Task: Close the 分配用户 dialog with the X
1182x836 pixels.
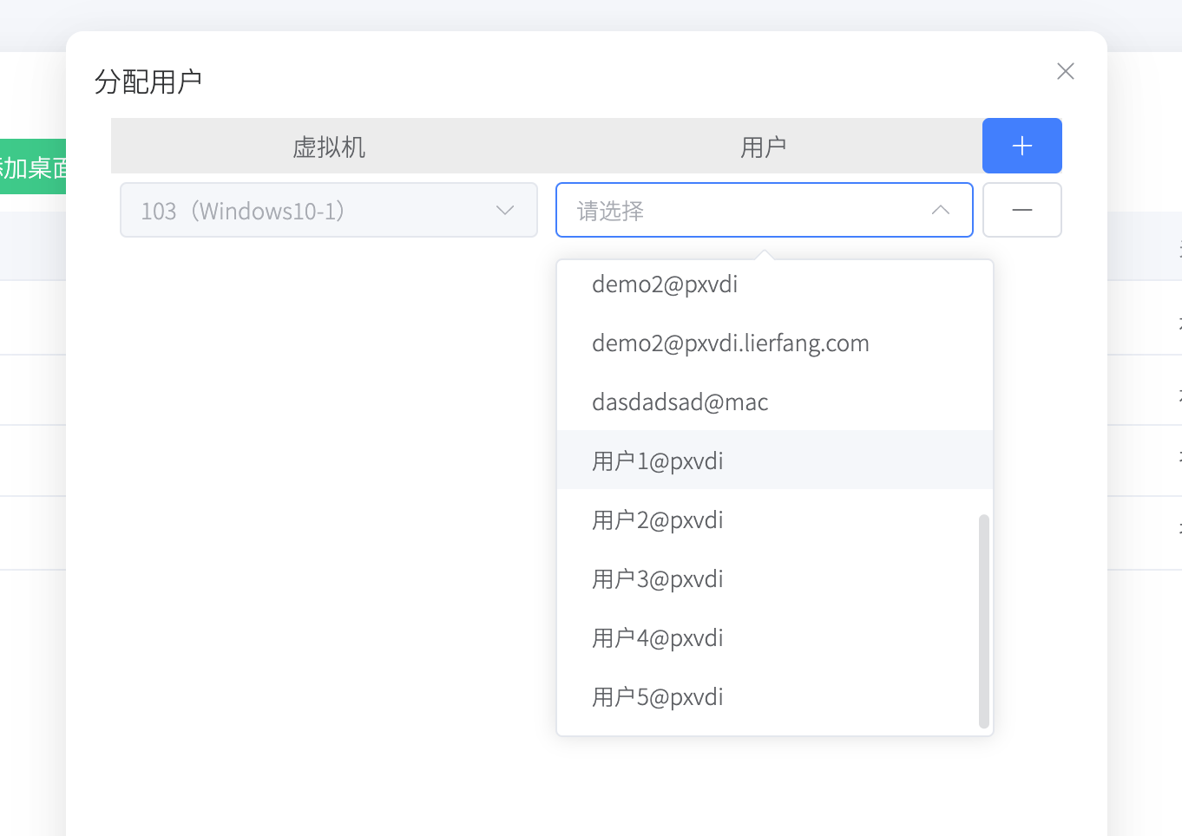Action: (1065, 71)
